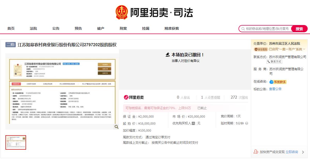Image resolution: width=310 pixels, height=160 pixels.
Task: Click the auction title 江苏如皋农村商业银行股份有限公司 text
Action: (x=67, y=45)
